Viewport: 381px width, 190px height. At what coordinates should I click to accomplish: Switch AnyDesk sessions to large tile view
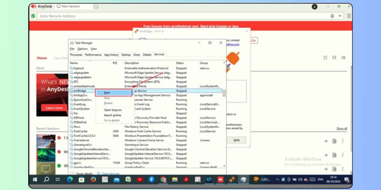coord(325,58)
